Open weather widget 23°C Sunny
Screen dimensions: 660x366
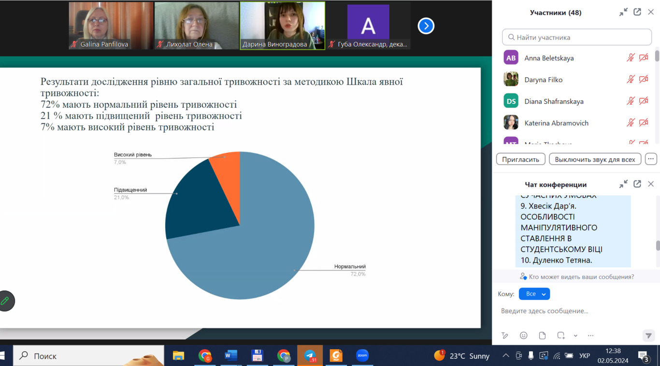[x=462, y=356]
